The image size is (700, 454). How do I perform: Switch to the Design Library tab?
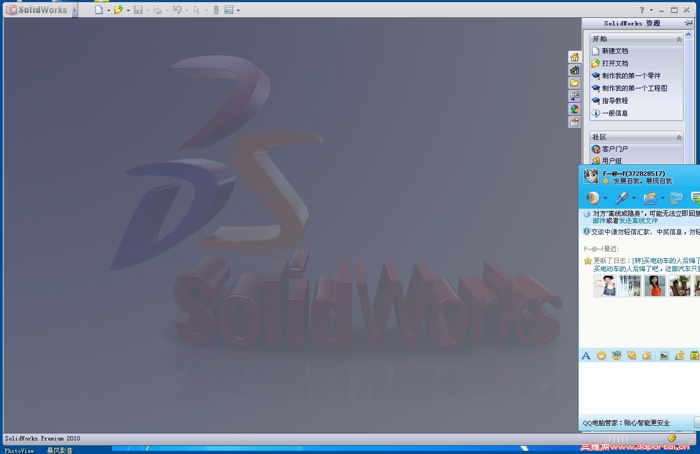pos(574,70)
